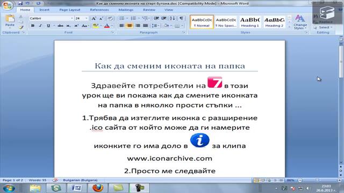Open Change Styles options

[x=300, y=23]
